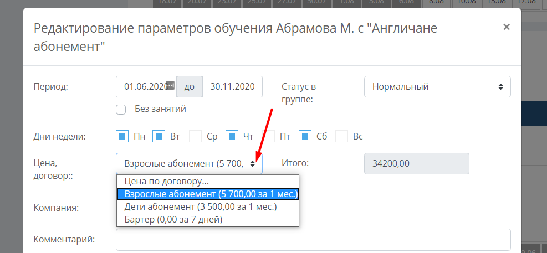This screenshot has width=547, height=253.
Task: Click the до separator between dates
Action: pyautogui.click(x=190, y=87)
